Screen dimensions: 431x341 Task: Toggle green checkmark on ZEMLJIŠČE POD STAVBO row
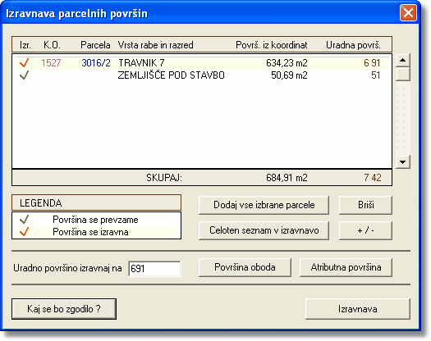click(24, 75)
